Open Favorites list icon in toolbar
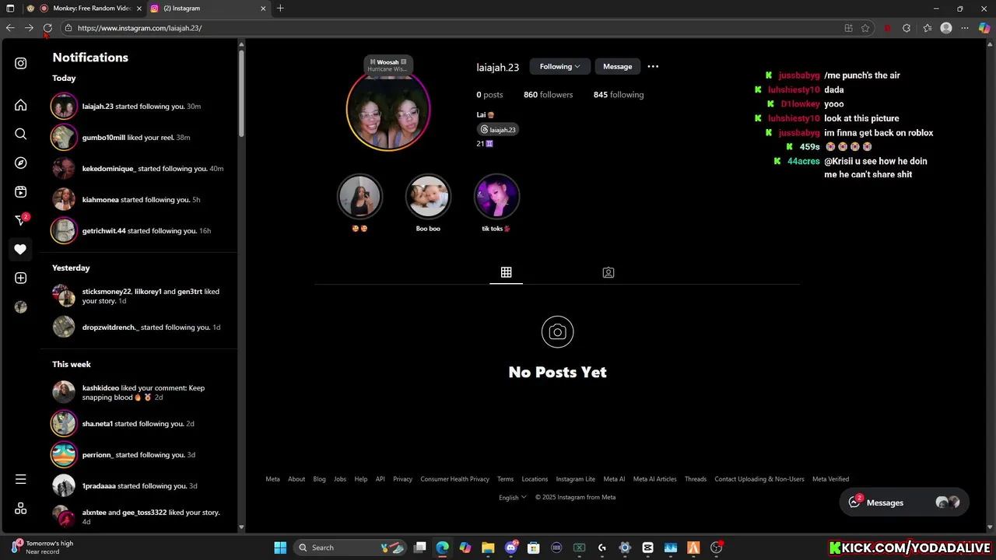 coord(928,28)
